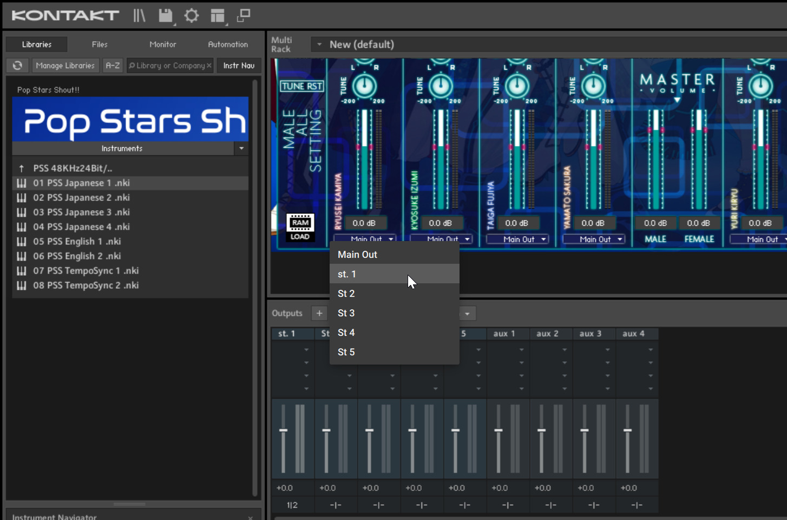Click the piano icon beside 05 PSS English 1
Screen dimensions: 787x520
point(22,242)
